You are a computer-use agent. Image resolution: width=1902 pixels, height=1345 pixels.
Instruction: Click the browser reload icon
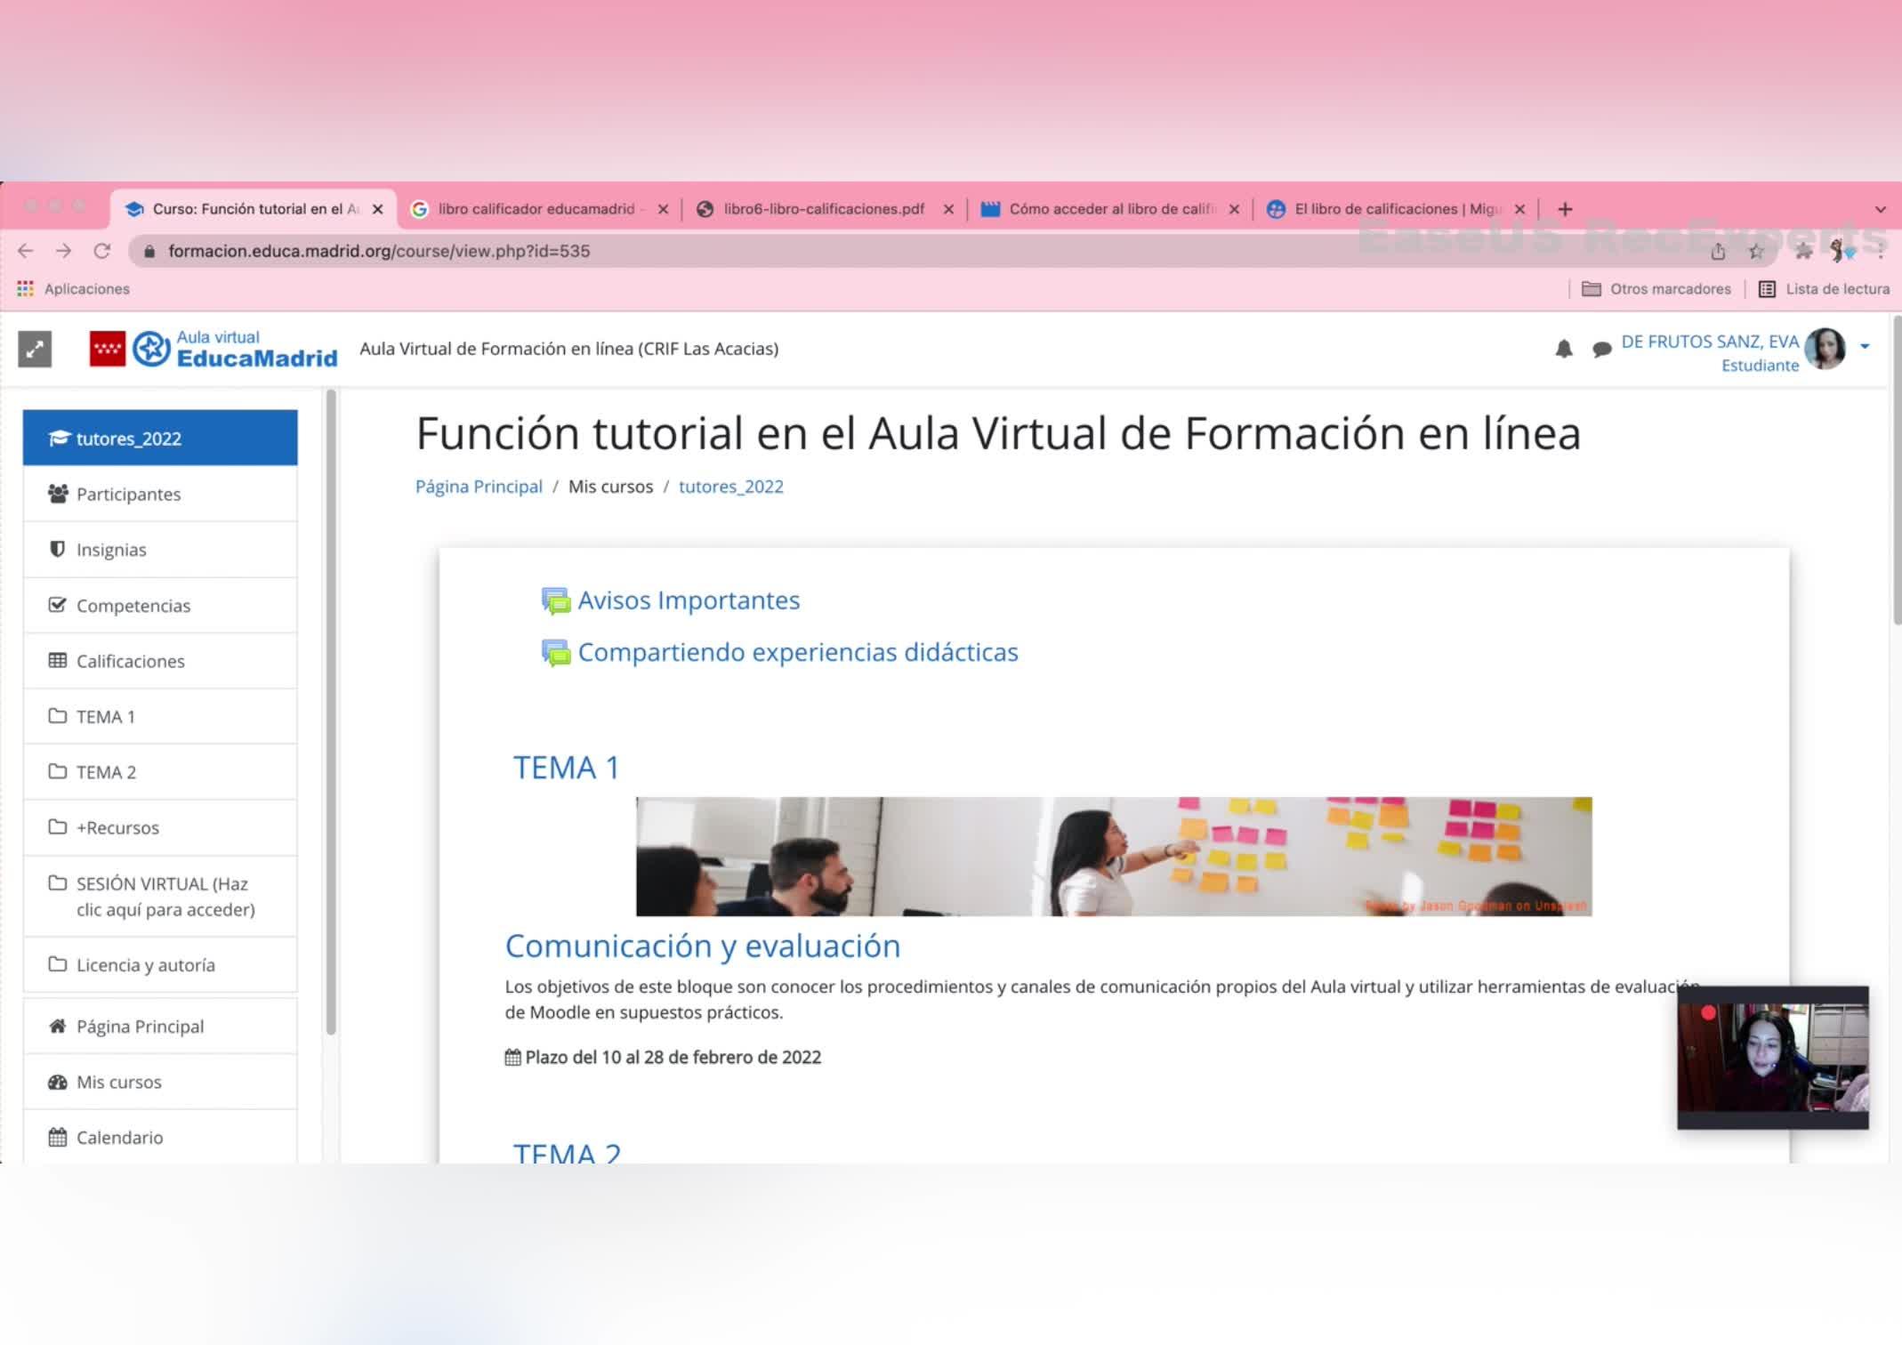[102, 251]
